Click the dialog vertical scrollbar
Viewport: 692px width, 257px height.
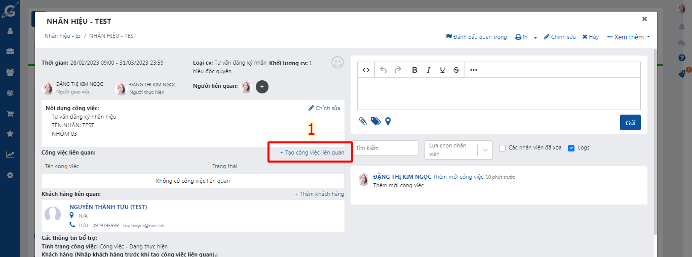[x=655, y=141]
